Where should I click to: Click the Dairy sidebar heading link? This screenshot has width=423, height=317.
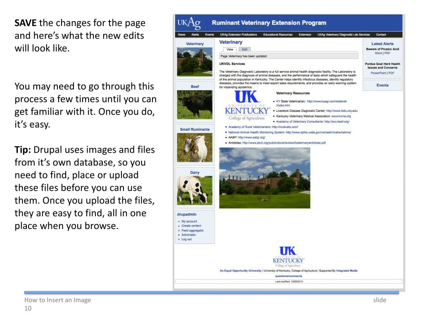pyautogui.click(x=195, y=173)
